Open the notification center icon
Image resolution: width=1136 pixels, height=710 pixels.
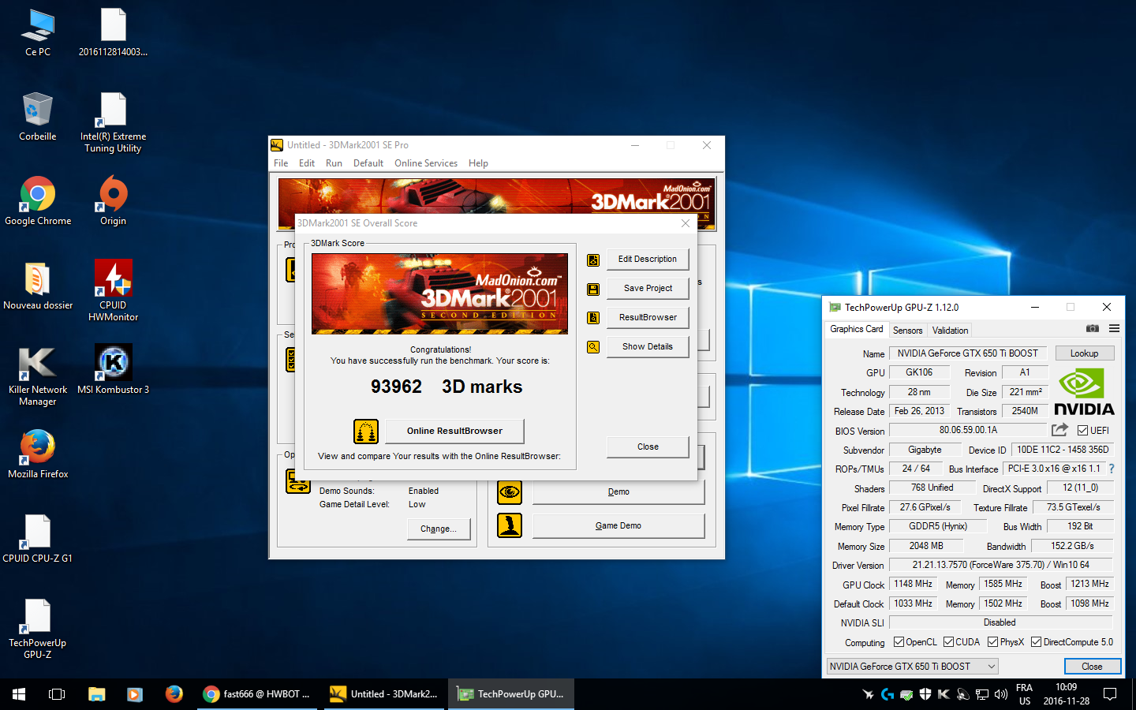pyautogui.click(x=1110, y=694)
